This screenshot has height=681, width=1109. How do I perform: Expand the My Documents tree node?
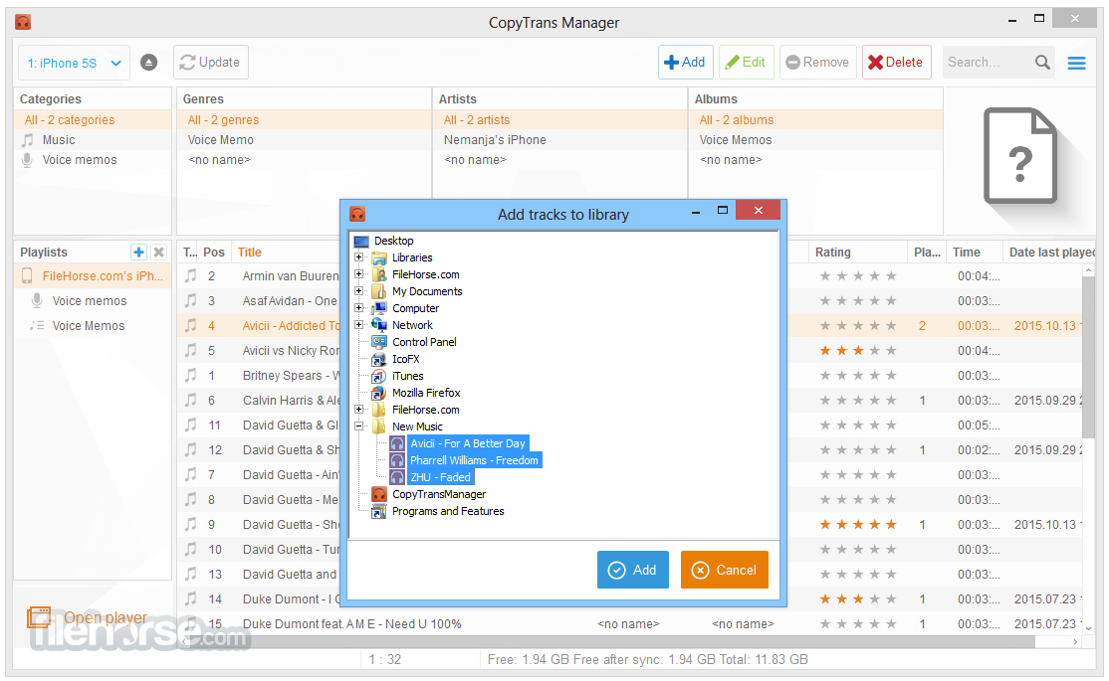tap(358, 291)
